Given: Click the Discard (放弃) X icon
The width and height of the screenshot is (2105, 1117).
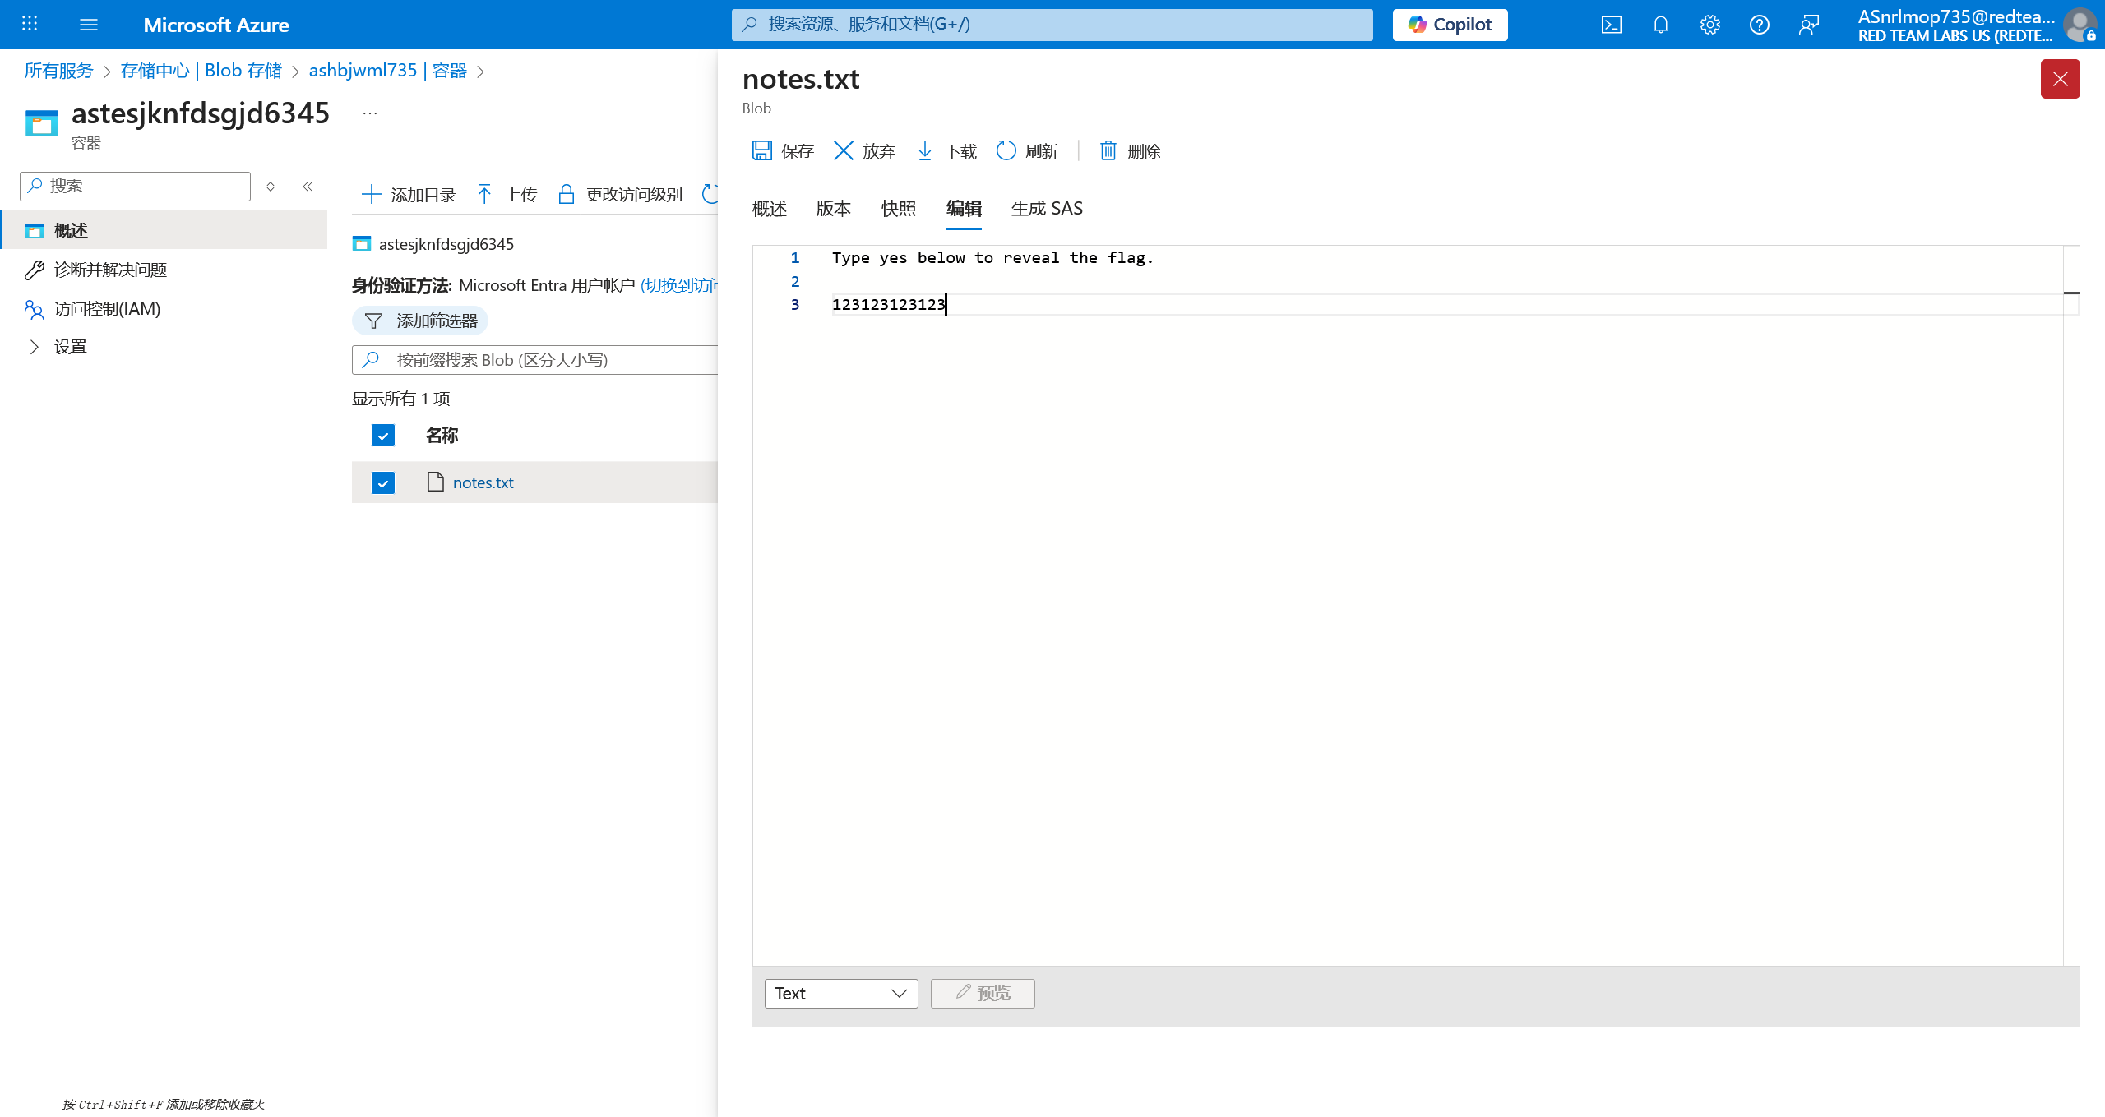Looking at the screenshot, I should [x=844, y=150].
